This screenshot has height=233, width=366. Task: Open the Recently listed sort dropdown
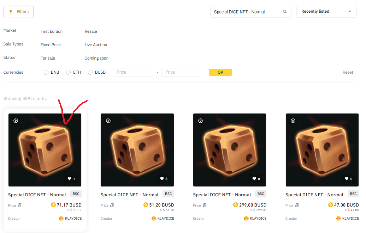(x=326, y=12)
